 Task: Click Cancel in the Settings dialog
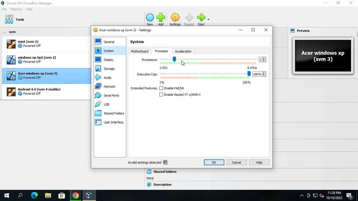pos(236,162)
